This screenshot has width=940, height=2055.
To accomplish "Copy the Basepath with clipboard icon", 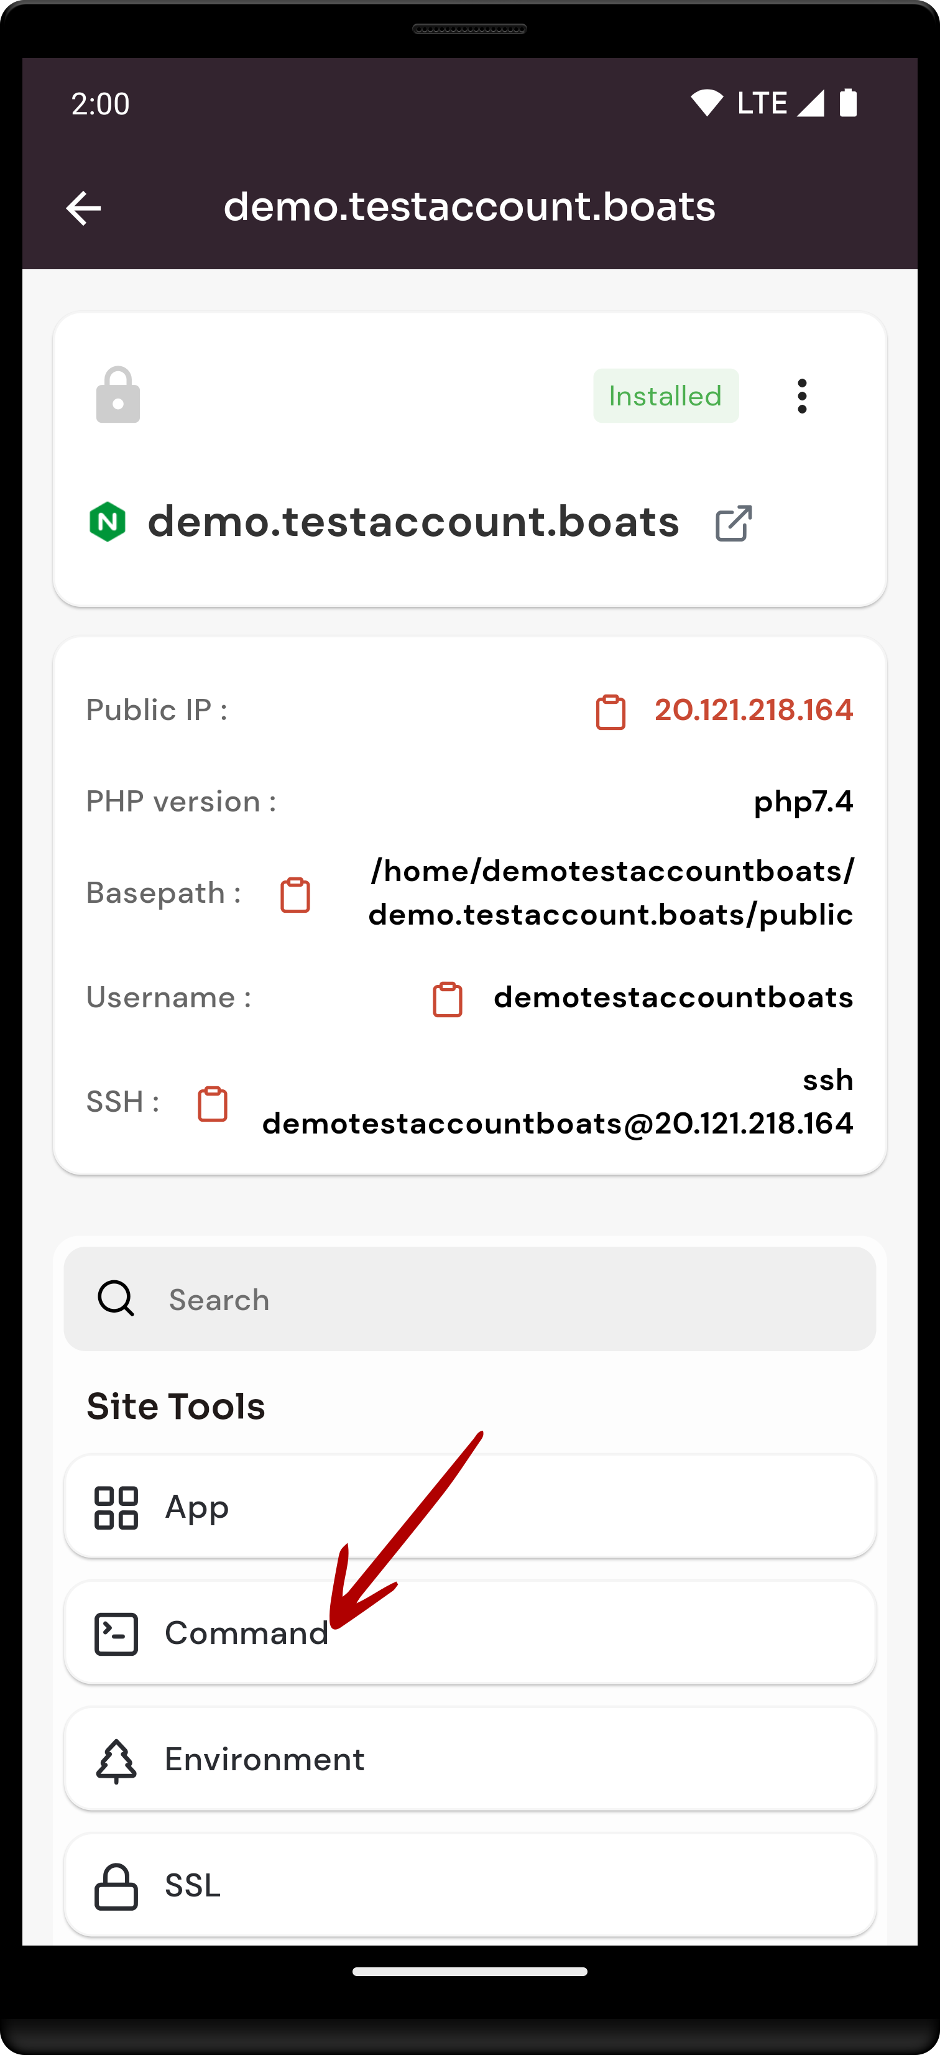I will tap(295, 894).
